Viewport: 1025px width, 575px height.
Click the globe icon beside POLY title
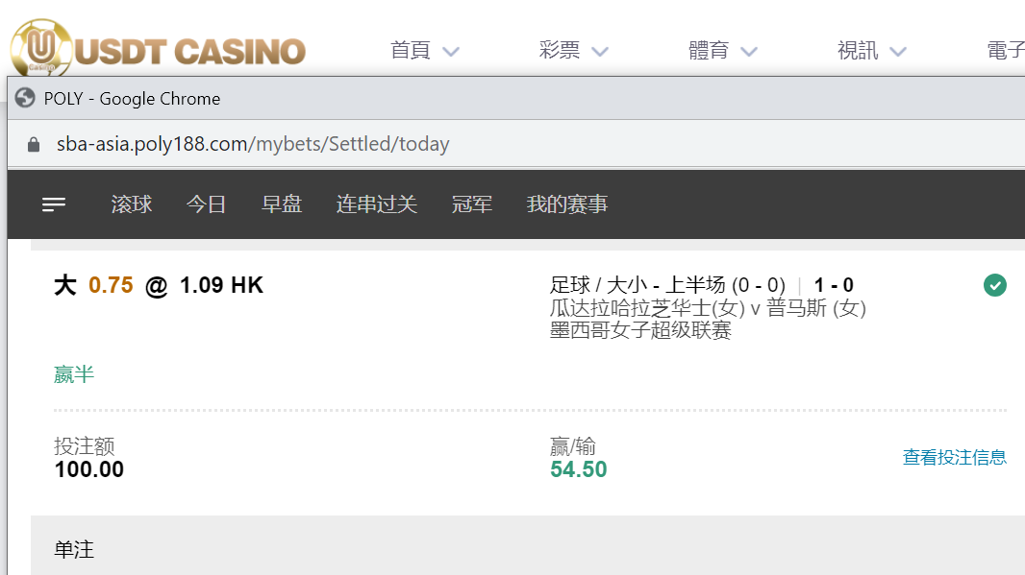click(25, 98)
